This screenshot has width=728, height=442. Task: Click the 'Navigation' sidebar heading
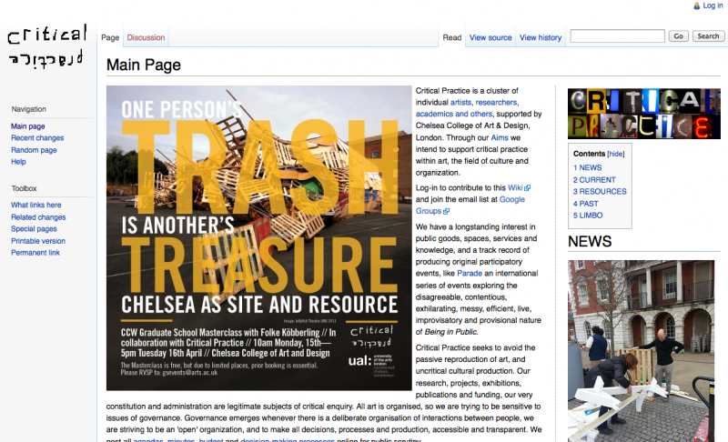pyautogui.click(x=29, y=109)
